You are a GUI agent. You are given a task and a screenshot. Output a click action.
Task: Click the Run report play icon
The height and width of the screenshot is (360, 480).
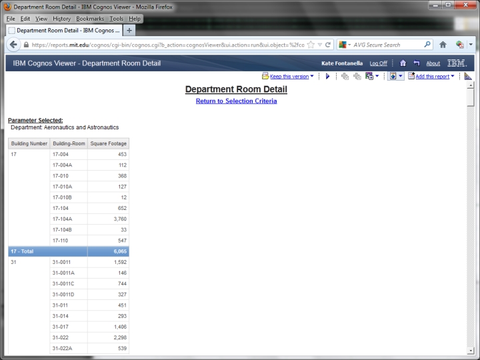[x=328, y=77]
